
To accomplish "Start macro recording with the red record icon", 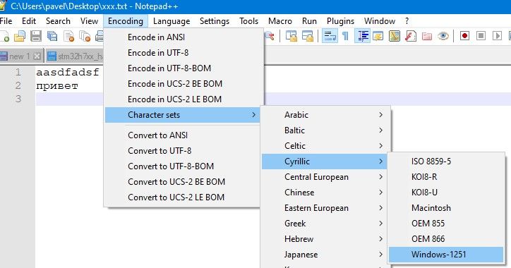I will pos(464,35).
